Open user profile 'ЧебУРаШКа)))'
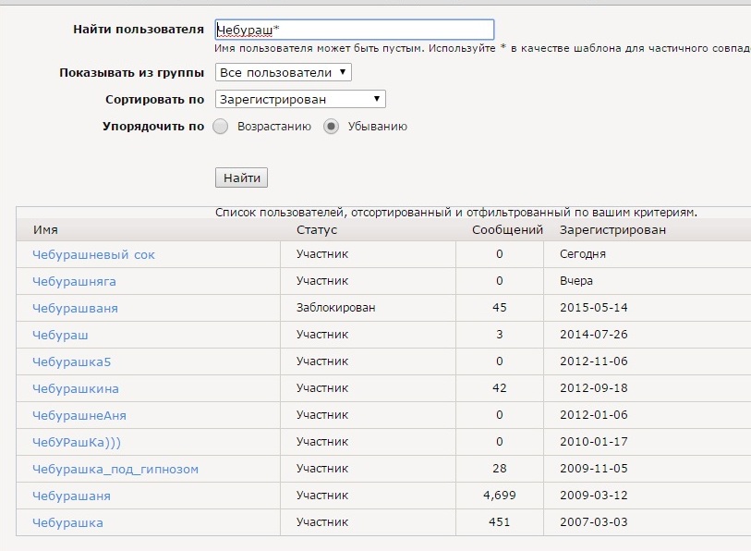Viewport: 751px width, 551px height. point(76,442)
